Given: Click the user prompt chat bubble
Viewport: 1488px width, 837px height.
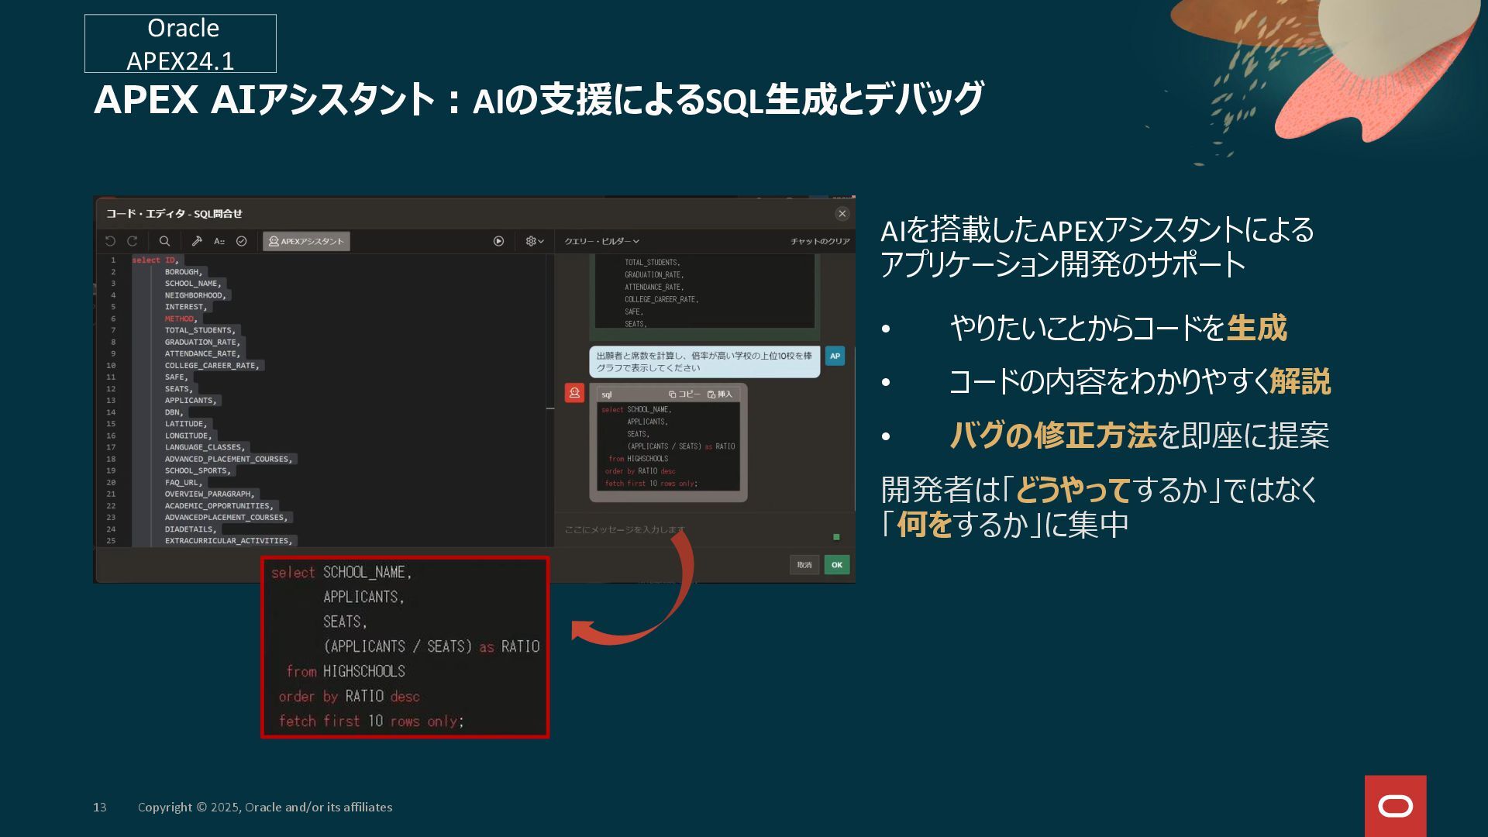Looking at the screenshot, I should [704, 362].
